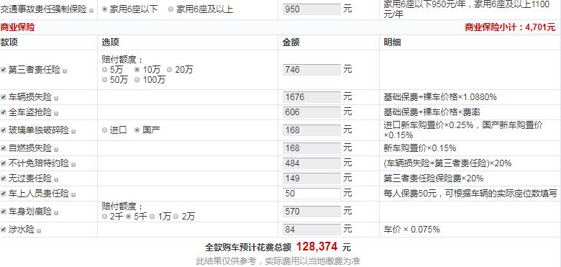This screenshot has width=561, height=267.
Task: Click help icon beside 涉水险
Action: coord(39,231)
